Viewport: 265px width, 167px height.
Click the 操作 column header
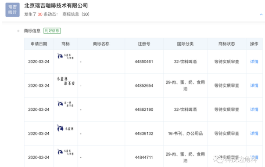254,44
